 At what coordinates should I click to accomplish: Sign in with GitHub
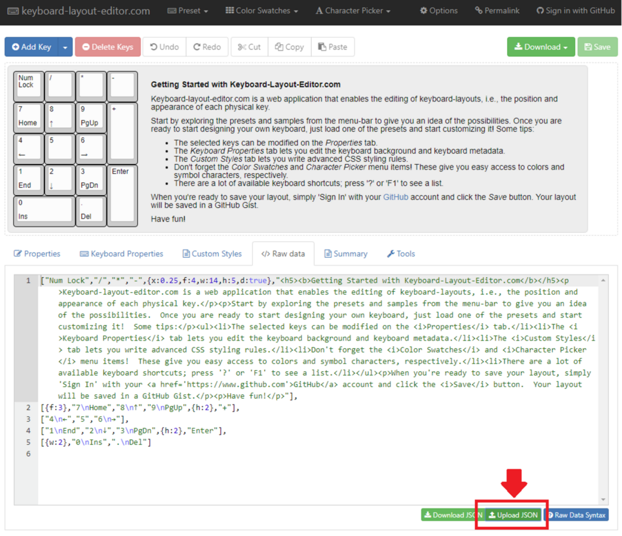576,11
